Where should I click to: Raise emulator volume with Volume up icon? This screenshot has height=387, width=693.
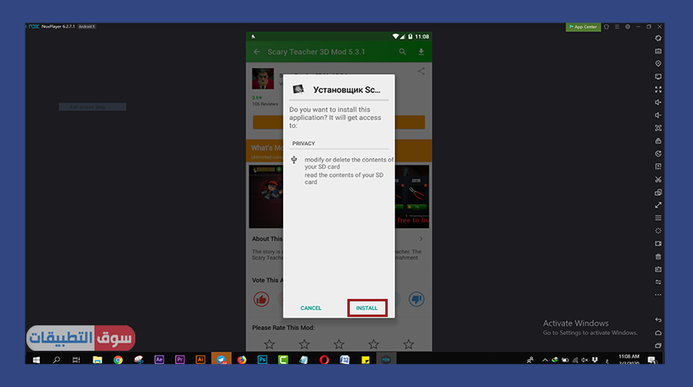pyautogui.click(x=658, y=102)
